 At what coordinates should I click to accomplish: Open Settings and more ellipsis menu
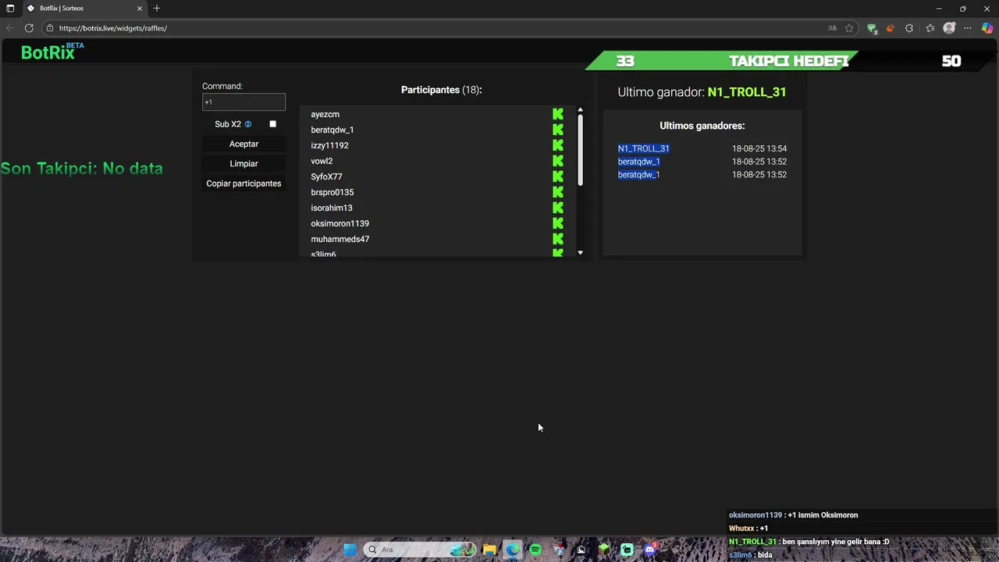click(x=968, y=28)
